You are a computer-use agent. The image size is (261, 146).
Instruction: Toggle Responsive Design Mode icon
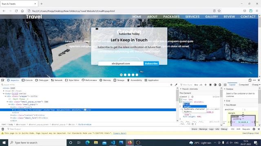250,80
